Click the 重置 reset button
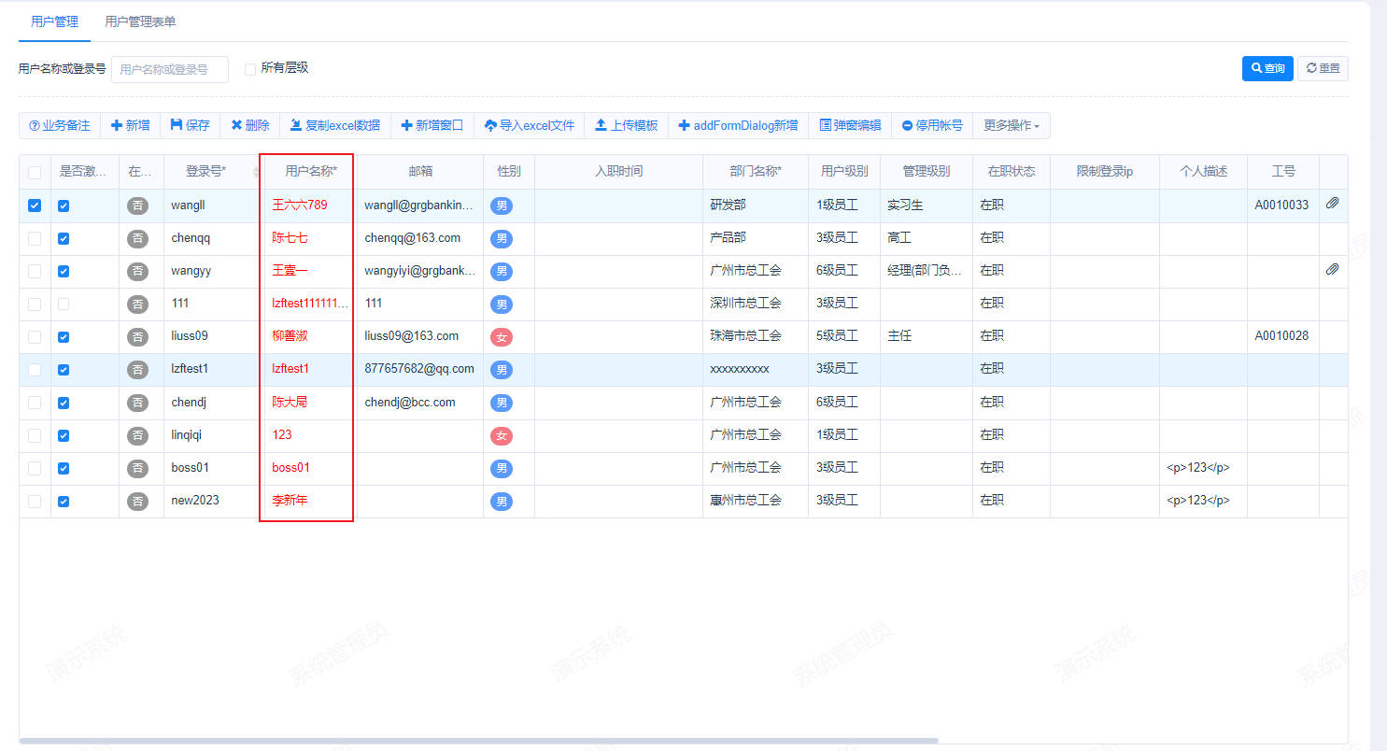1387x751 pixels. coord(1323,68)
